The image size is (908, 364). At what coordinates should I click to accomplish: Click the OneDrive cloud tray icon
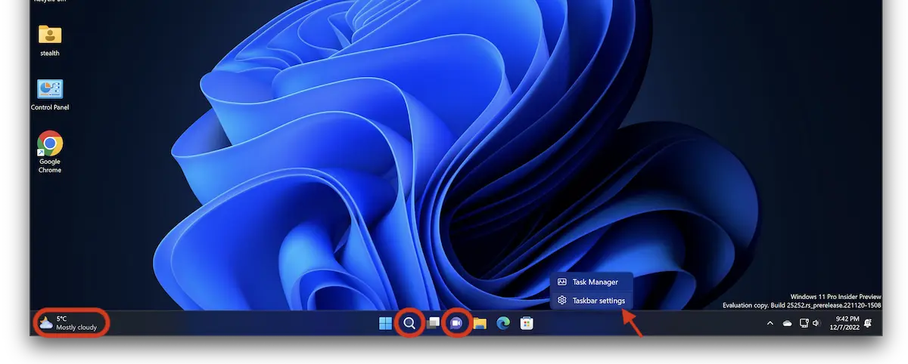click(788, 323)
